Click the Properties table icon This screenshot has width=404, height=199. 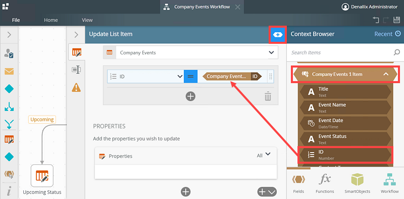pos(102,156)
